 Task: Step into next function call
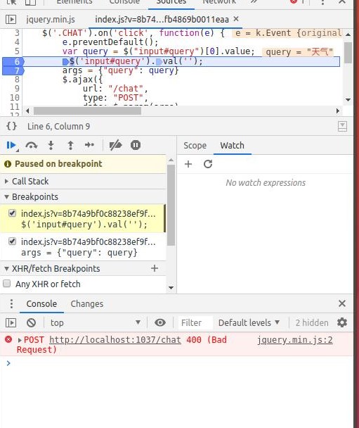[x=51, y=145]
